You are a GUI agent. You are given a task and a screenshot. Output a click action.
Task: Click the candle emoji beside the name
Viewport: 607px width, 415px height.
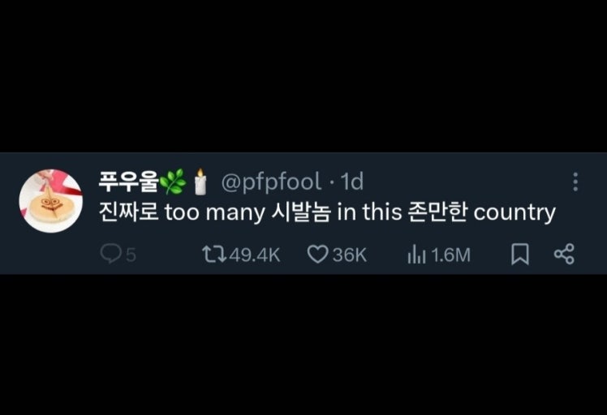coord(200,182)
